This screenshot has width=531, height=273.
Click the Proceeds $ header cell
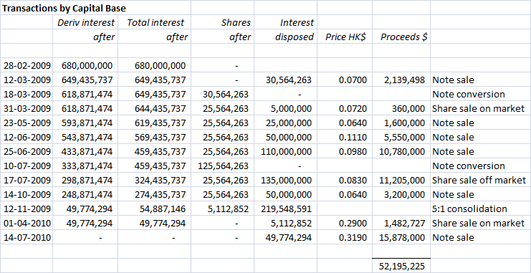pyautogui.click(x=401, y=37)
